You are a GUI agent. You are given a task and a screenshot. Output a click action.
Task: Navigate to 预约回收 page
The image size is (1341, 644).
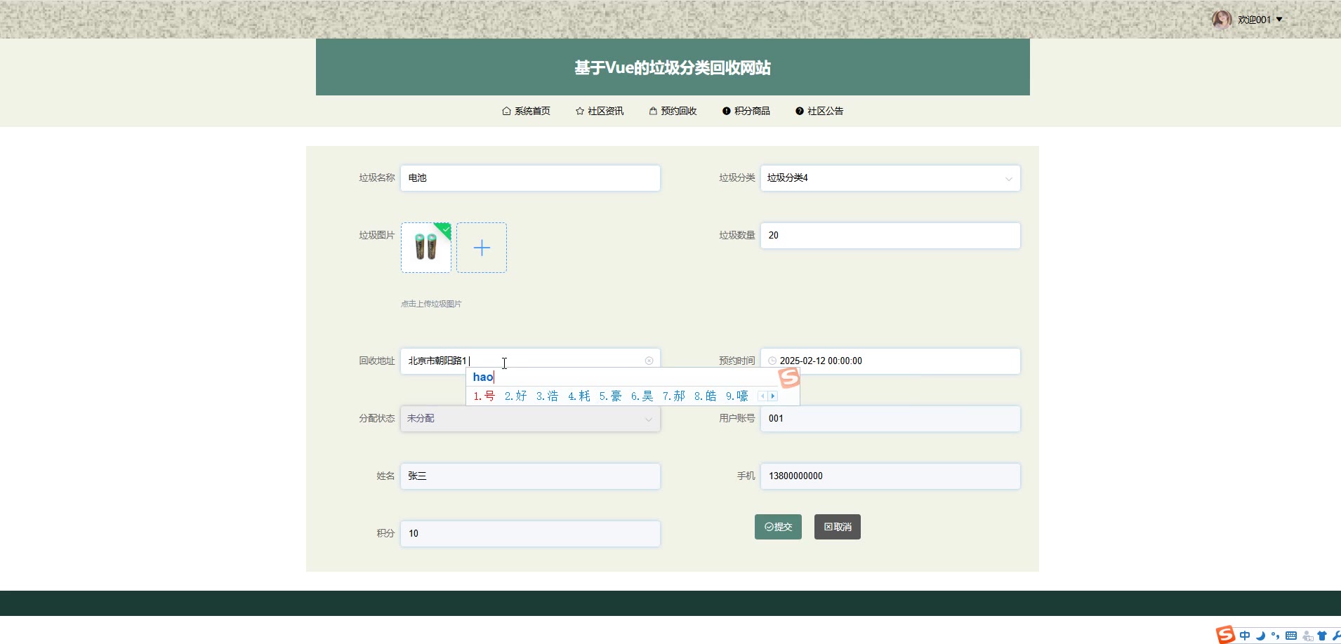[x=673, y=111]
